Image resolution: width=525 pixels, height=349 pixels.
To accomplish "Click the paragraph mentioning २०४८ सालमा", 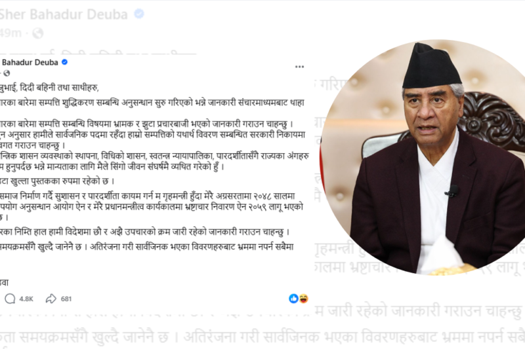I will (152, 207).
